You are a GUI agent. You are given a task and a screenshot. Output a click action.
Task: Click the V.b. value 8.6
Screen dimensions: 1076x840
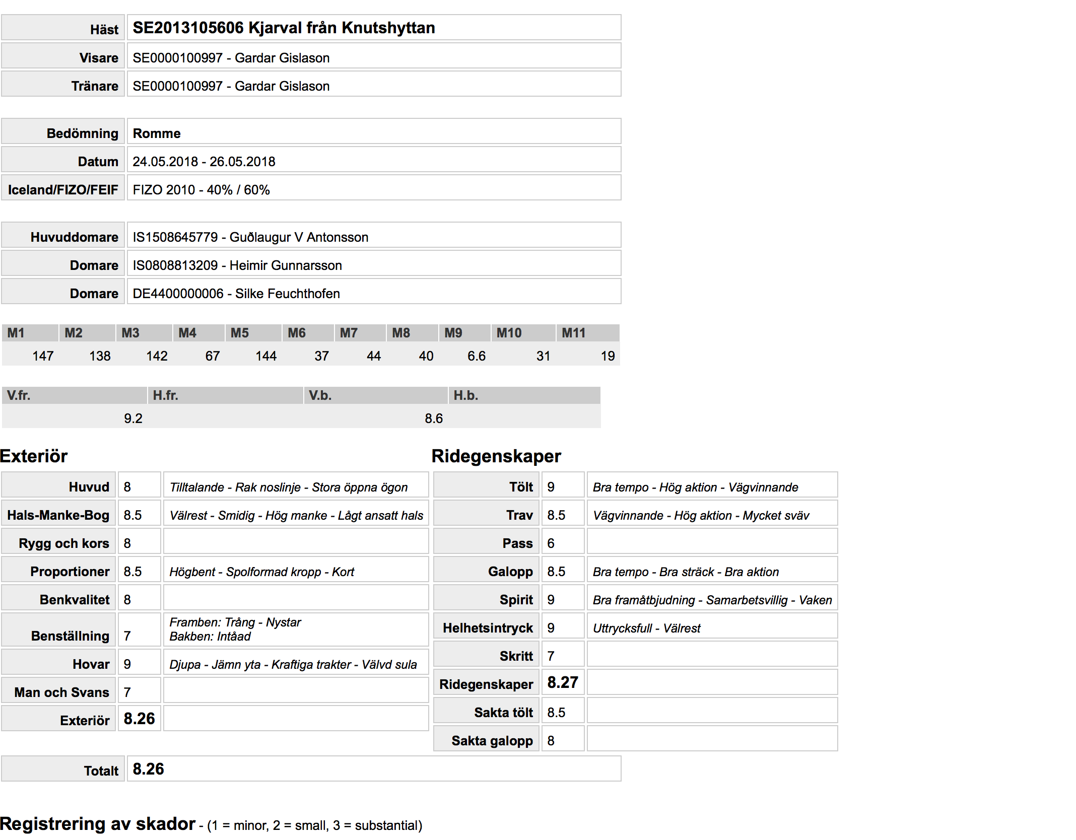tap(434, 418)
